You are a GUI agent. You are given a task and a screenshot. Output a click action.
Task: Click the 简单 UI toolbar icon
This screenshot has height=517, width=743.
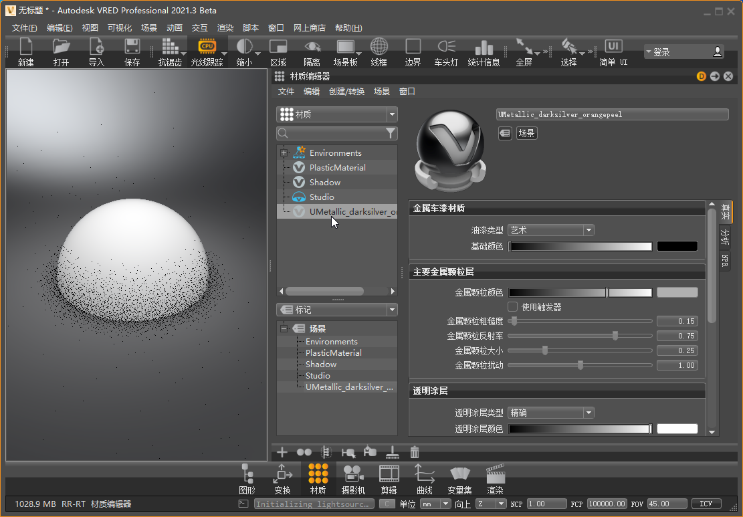(x=613, y=46)
